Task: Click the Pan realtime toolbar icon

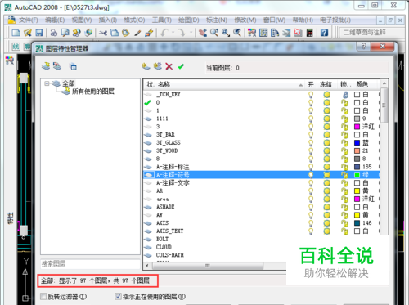Action: (x=203, y=33)
